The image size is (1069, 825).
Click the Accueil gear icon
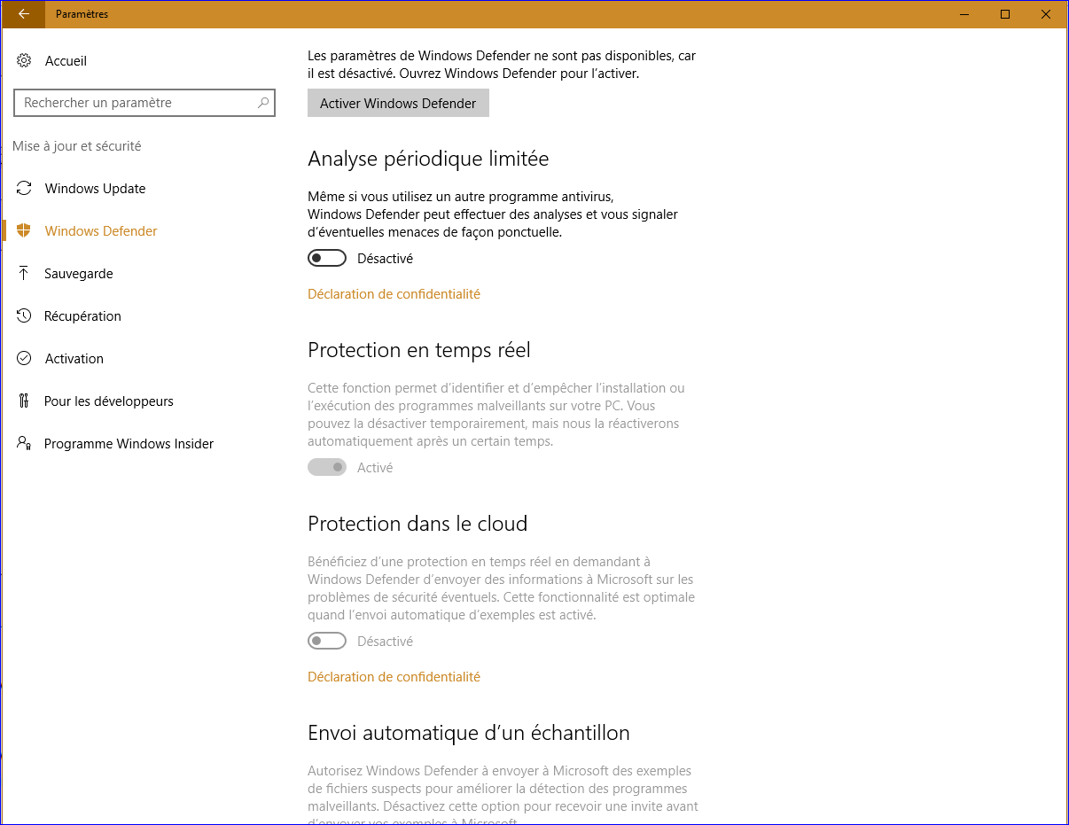click(x=24, y=61)
